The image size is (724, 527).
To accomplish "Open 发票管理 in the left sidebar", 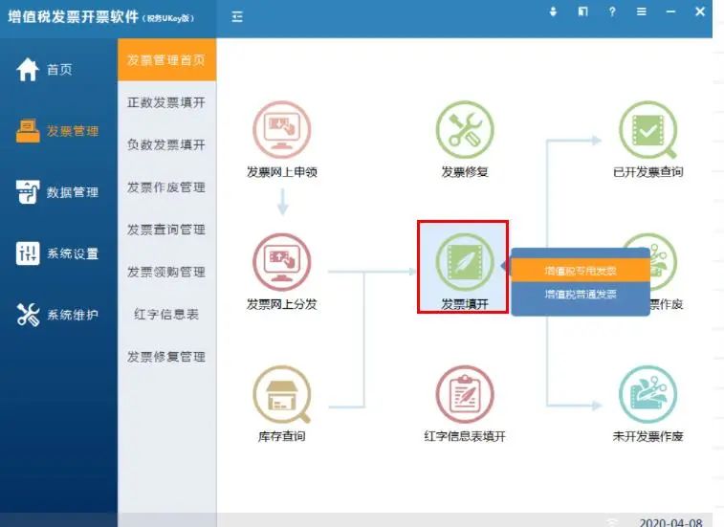I will click(57, 131).
